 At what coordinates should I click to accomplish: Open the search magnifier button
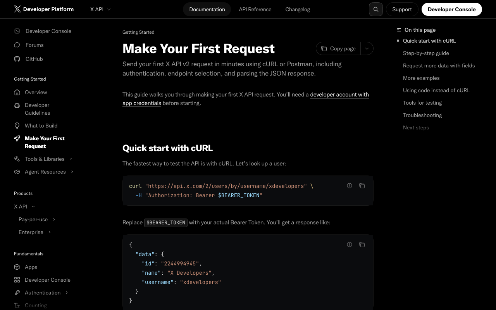pos(376,9)
